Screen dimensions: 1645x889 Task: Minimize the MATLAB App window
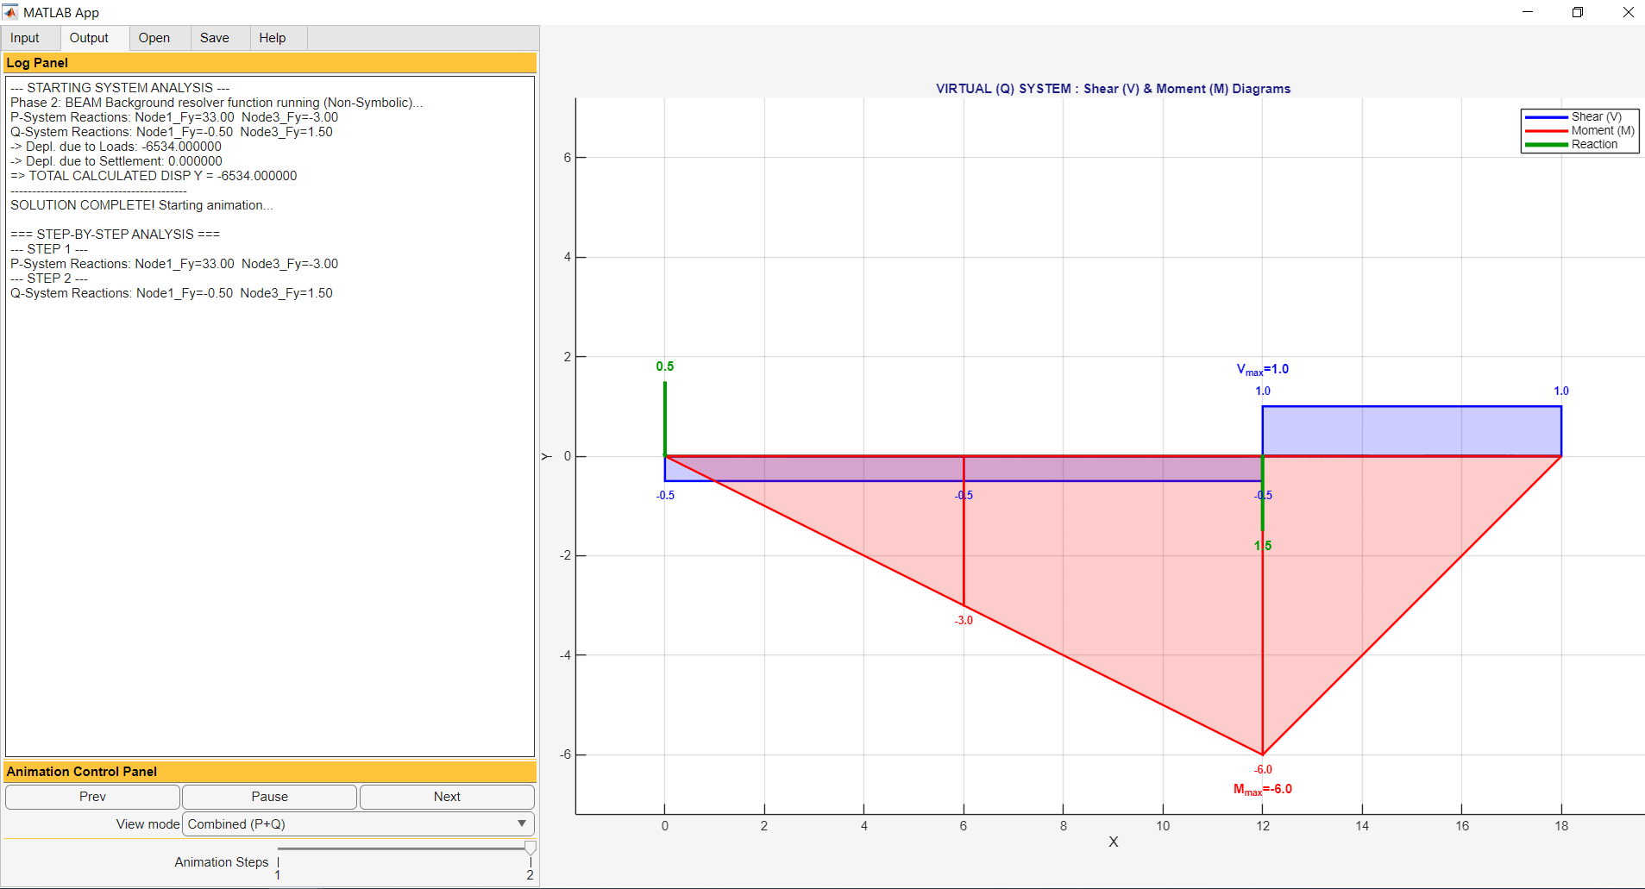(1528, 12)
